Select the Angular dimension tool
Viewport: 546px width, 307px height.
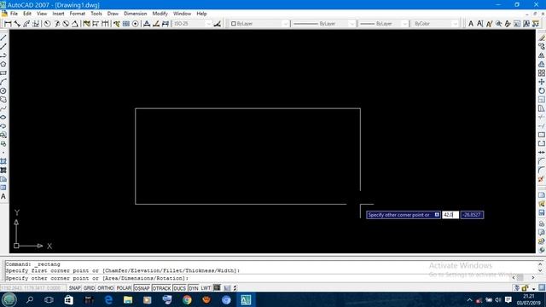[x=75, y=24]
